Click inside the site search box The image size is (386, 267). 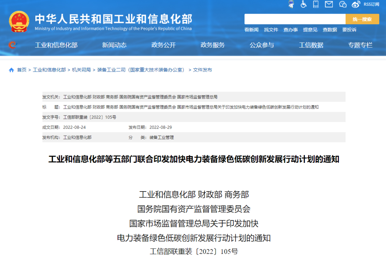295,19
